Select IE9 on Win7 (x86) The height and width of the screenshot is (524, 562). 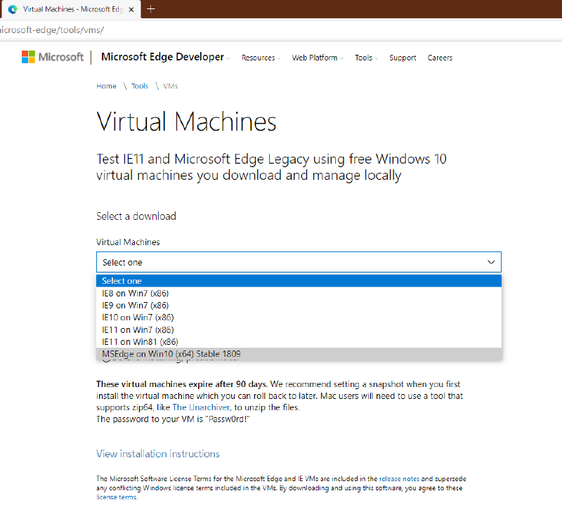click(x=299, y=306)
